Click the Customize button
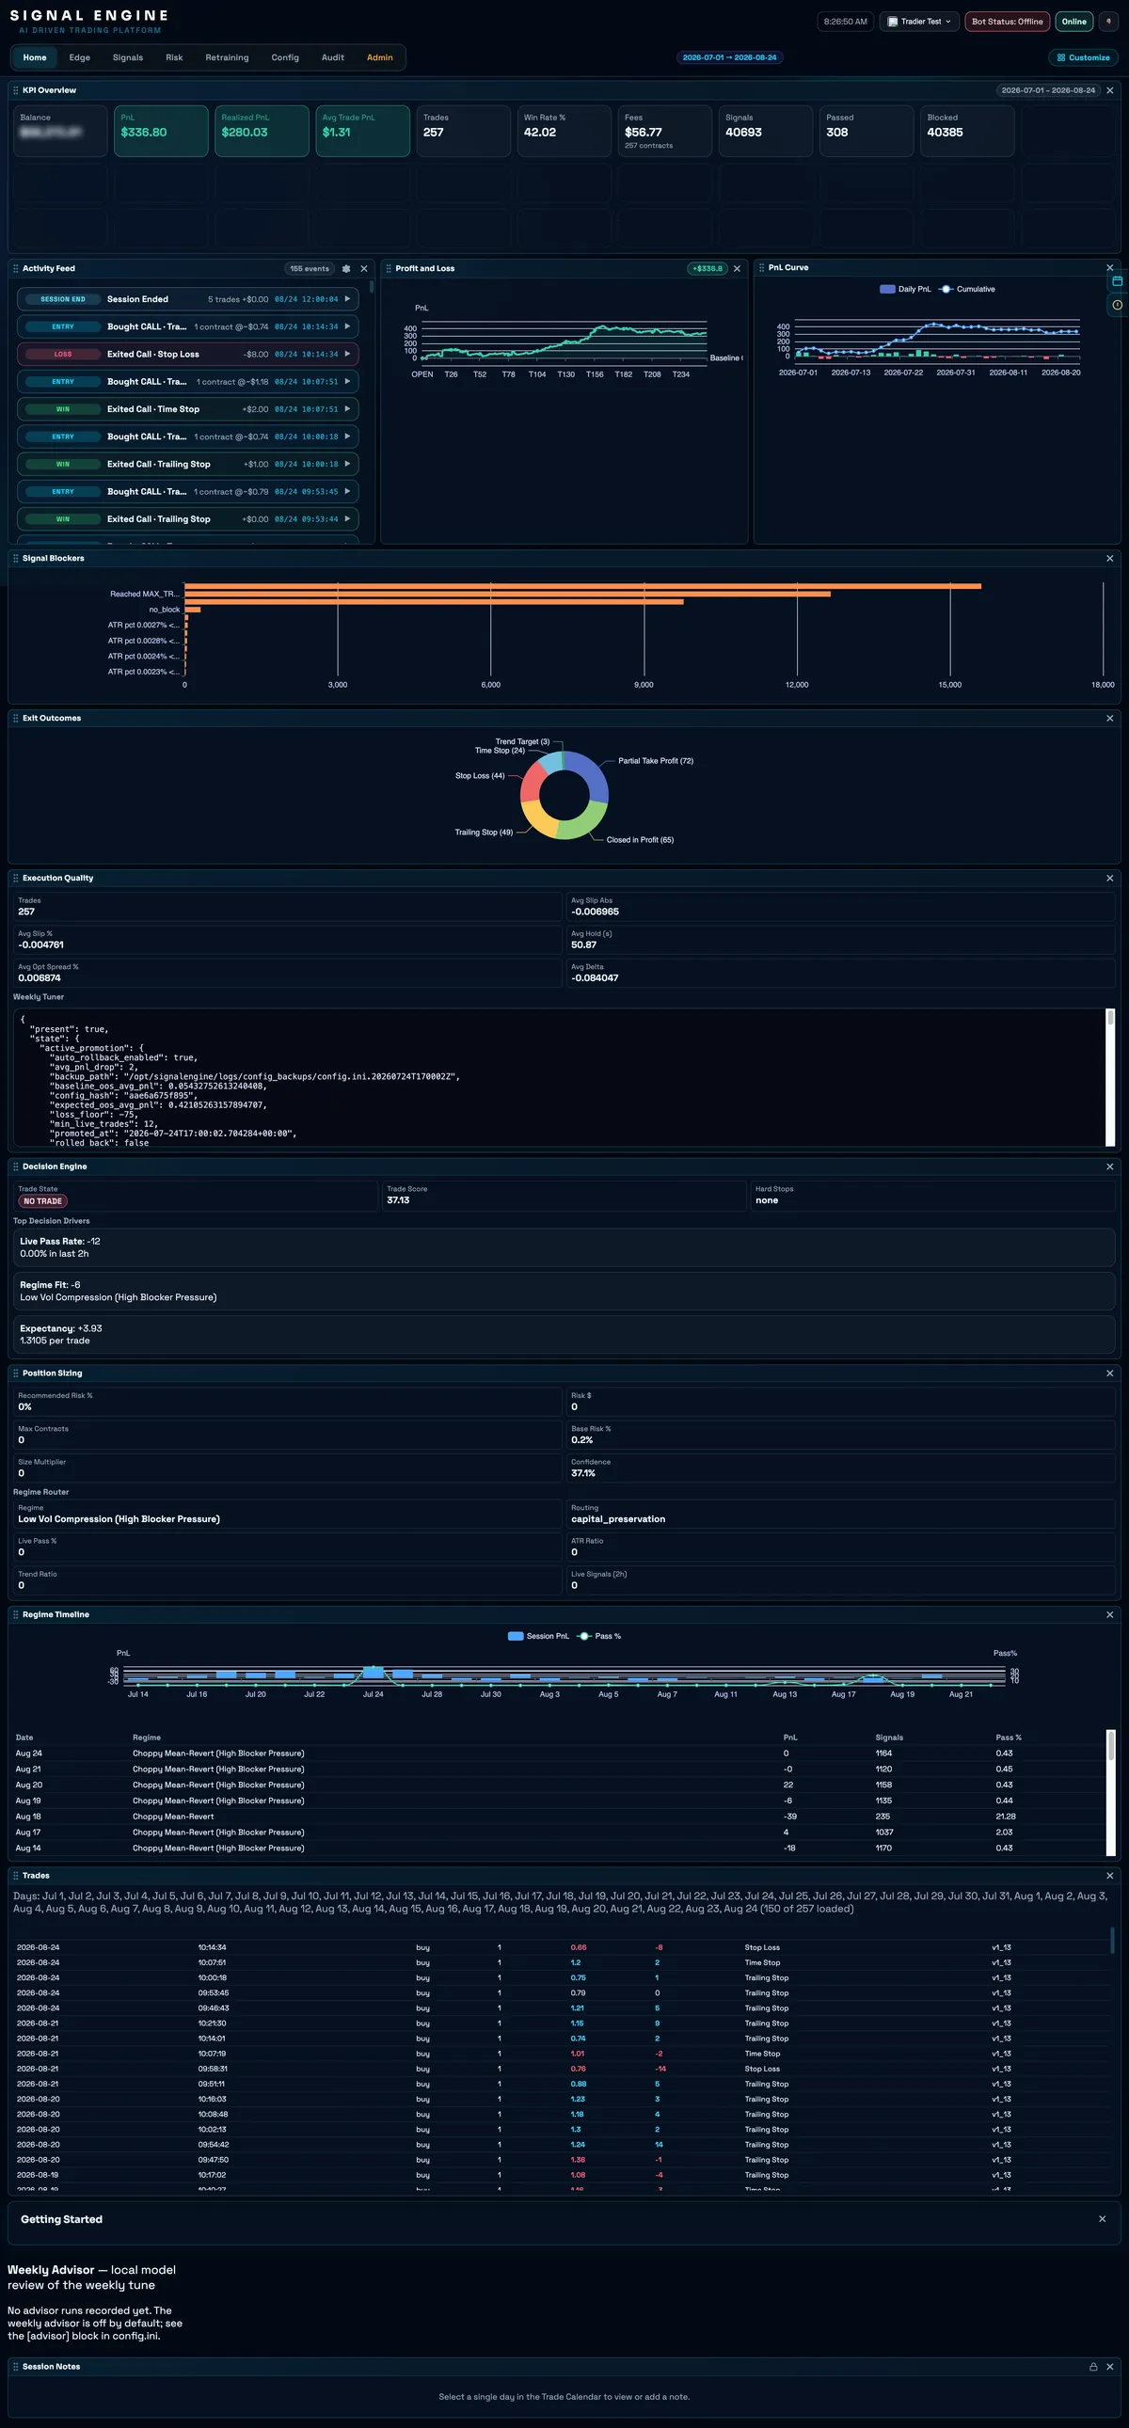Image resolution: width=1129 pixels, height=2428 pixels. click(x=1083, y=57)
